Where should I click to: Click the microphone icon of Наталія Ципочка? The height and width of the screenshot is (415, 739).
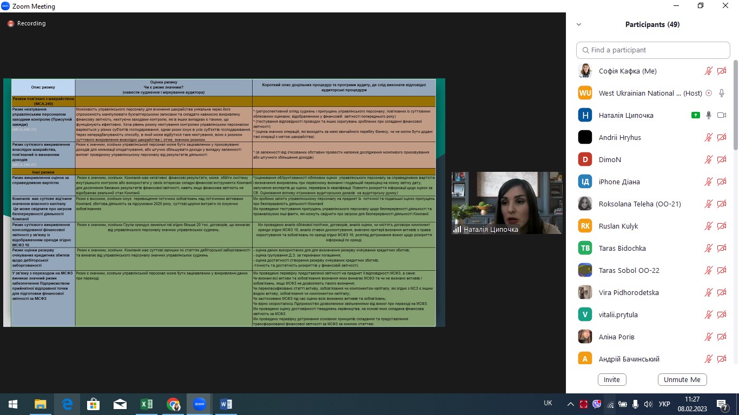(708, 116)
